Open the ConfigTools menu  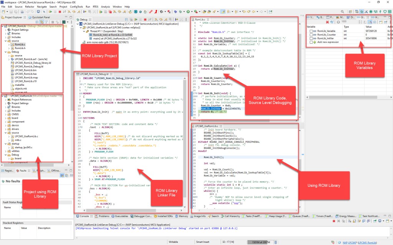click(x=77, y=7)
